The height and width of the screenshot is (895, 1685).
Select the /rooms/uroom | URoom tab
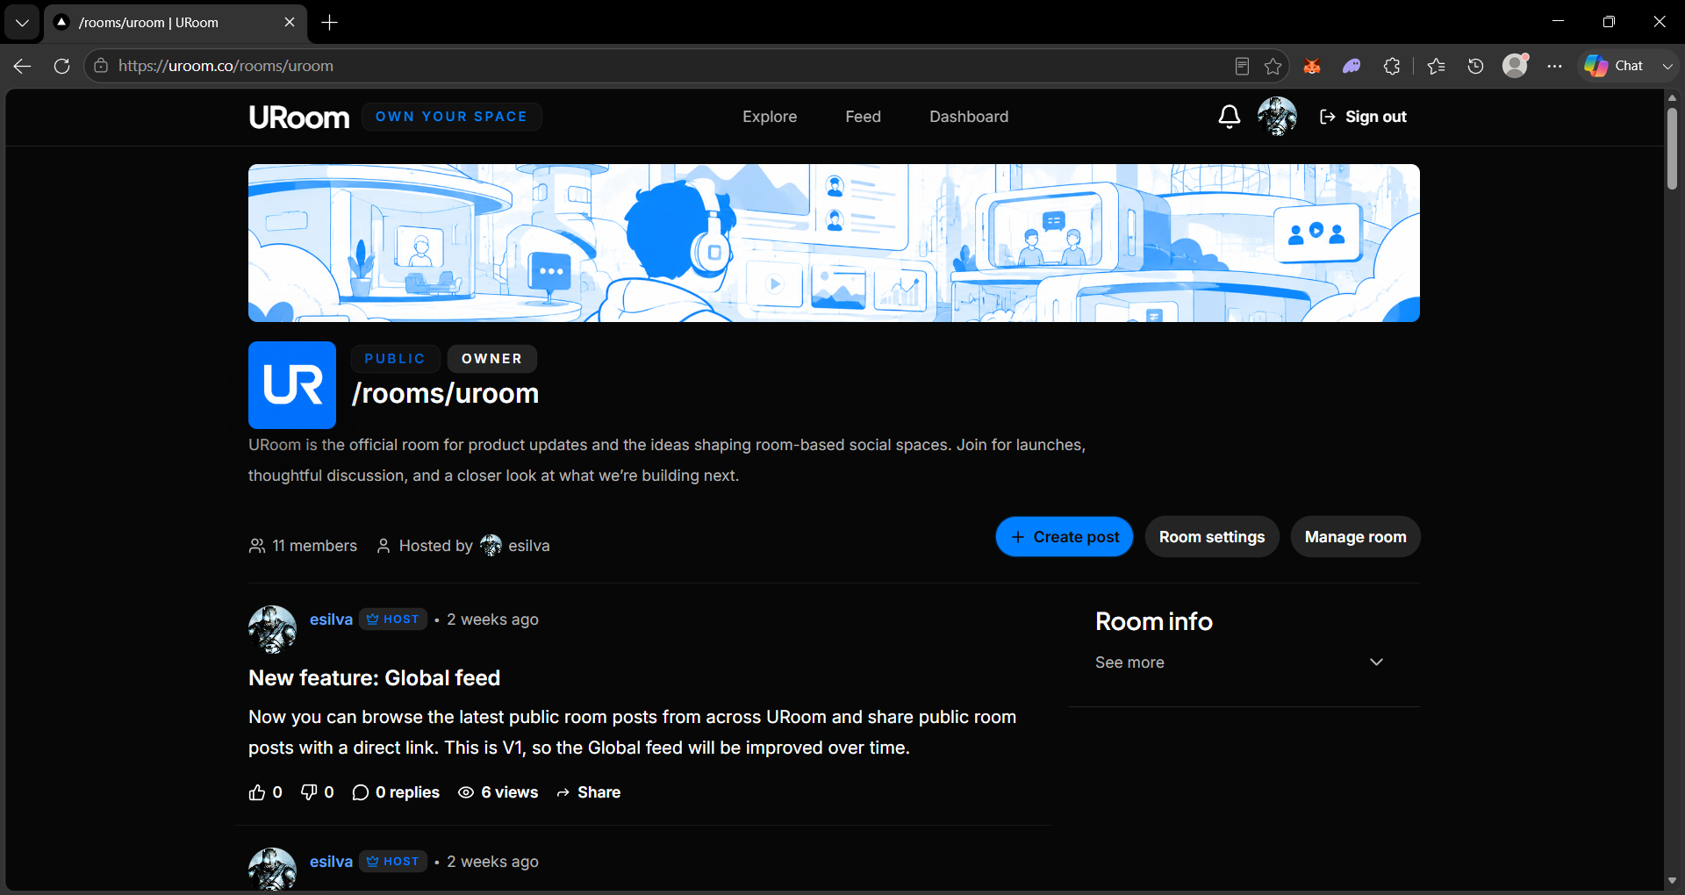point(176,23)
